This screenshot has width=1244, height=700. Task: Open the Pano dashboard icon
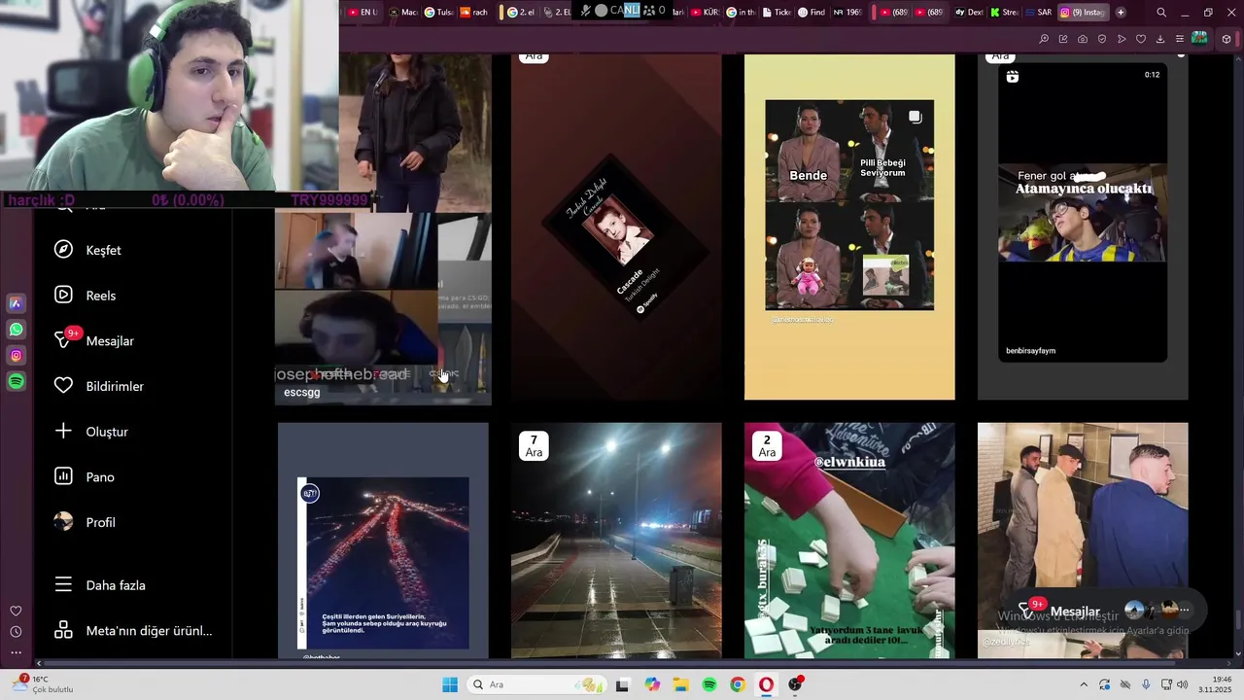[x=63, y=476]
